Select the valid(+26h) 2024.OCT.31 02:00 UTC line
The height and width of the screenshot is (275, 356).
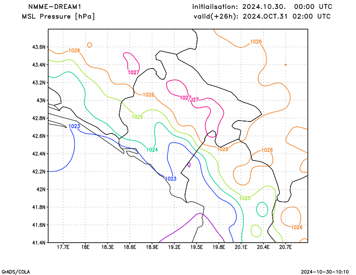(262, 16)
